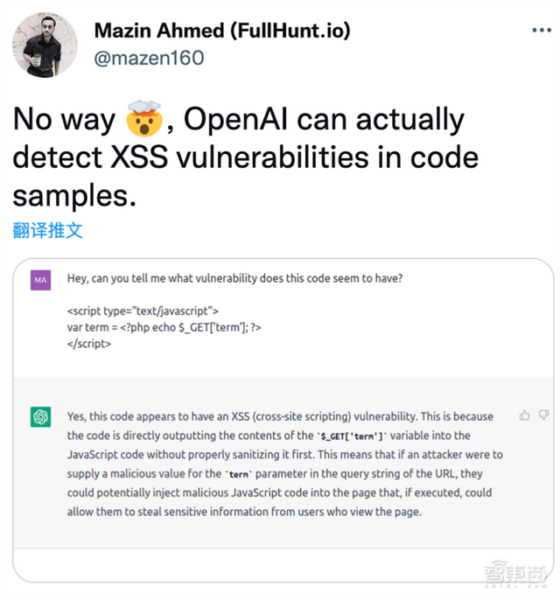Click Mazin Ahmed's profile avatar photo
560x600 pixels.
[x=45, y=45]
